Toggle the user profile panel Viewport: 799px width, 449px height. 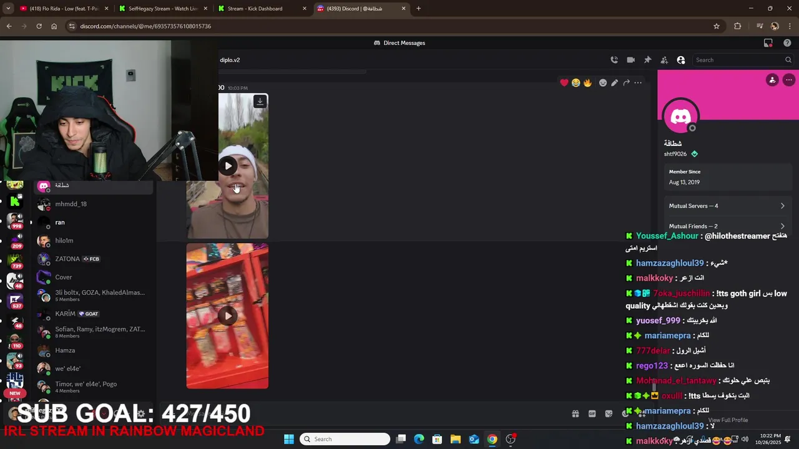tap(681, 60)
